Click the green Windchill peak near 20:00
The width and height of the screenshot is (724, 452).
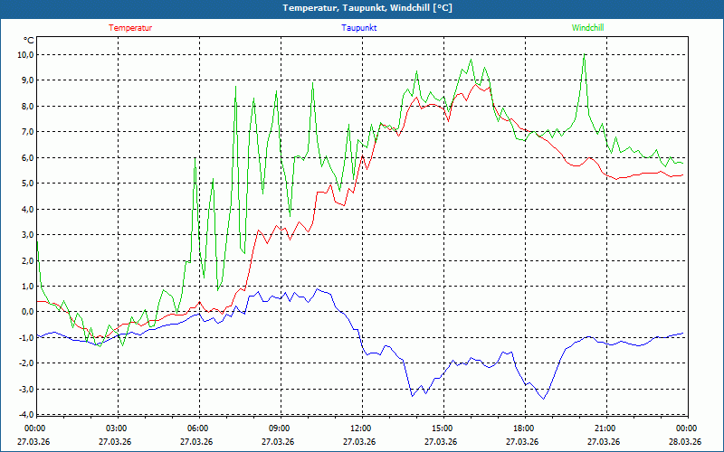point(585,57)
